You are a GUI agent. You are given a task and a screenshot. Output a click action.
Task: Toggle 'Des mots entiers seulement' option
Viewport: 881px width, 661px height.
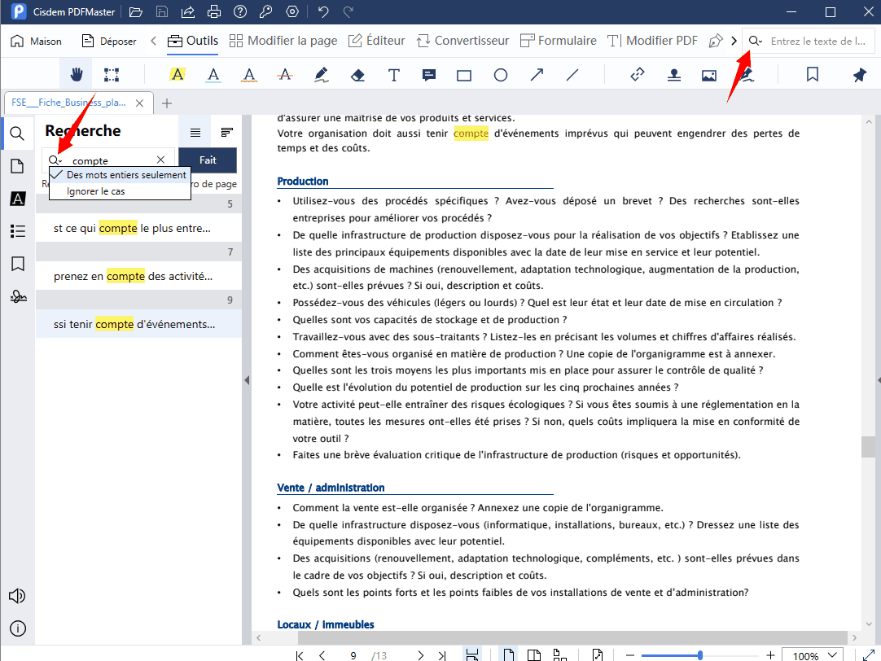[x=121, y=175]
